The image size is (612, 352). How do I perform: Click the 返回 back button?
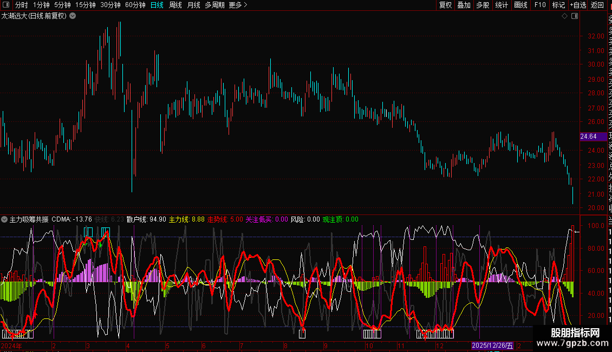click(x=597, y=5)
